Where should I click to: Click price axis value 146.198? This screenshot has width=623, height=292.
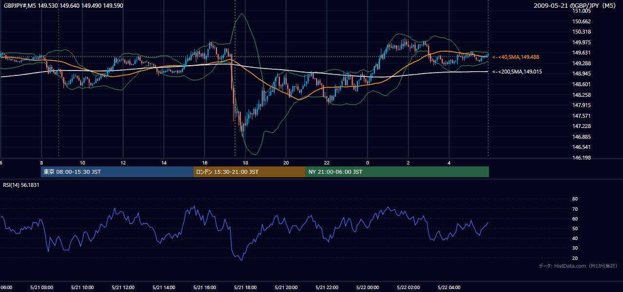(581, 157)
